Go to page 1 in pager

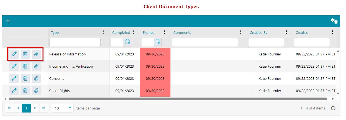(x=26, y=108)
